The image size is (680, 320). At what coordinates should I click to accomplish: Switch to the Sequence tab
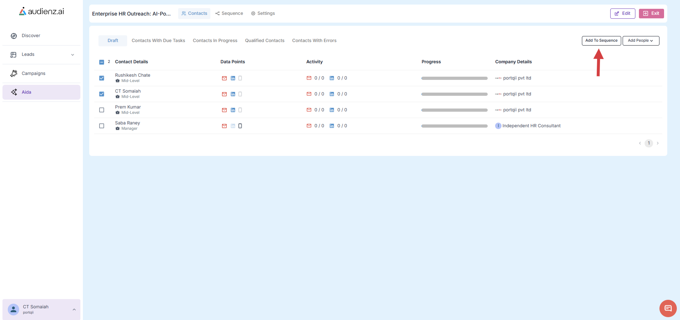pyautogui.click(x=229, y=13)
